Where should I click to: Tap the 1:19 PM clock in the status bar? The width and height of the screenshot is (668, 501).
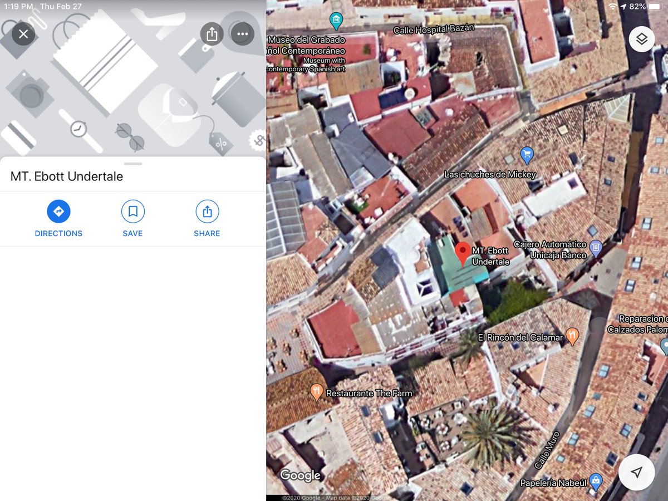pos(18,6)
